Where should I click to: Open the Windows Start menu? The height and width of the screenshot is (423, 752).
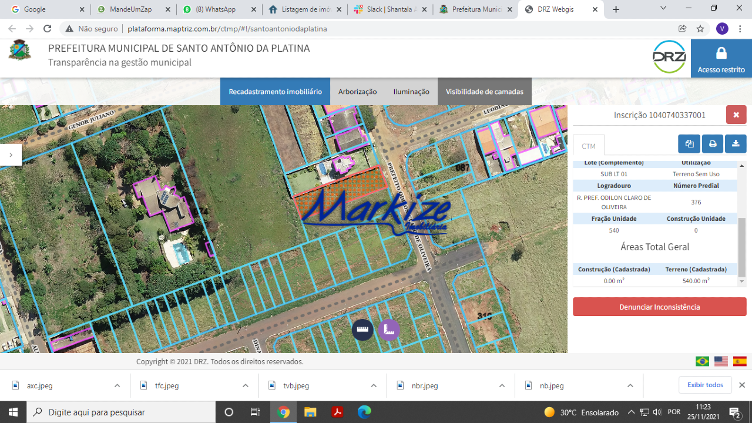point(13,412)
